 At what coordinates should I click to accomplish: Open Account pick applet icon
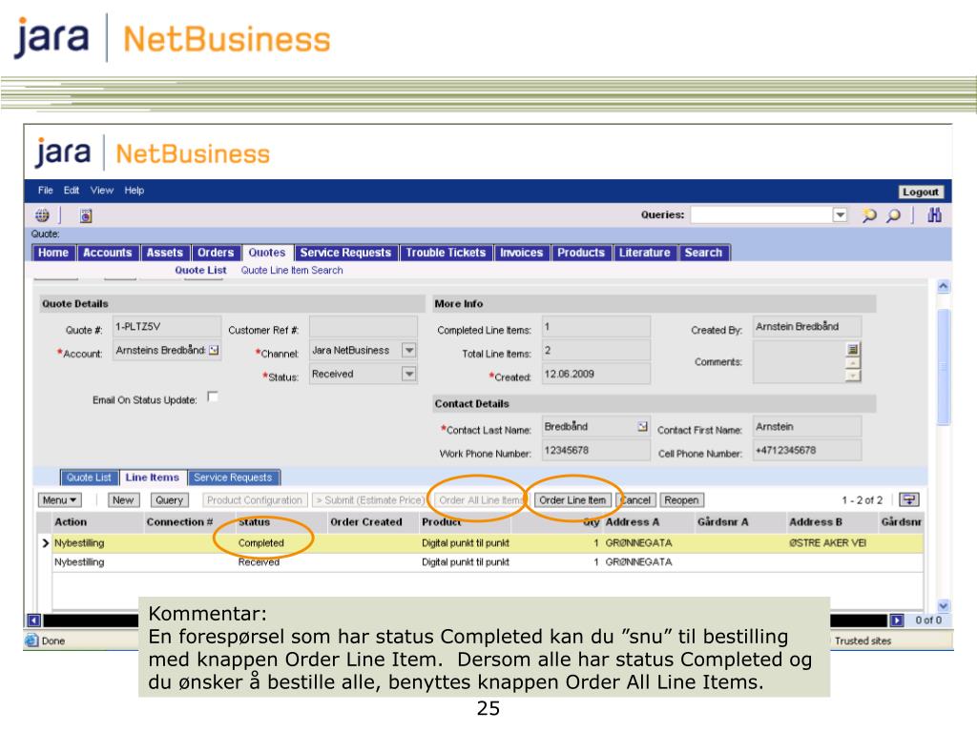[214, 350]
